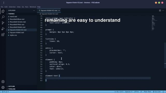Click the green maximize window button
Screen dimensions: 166x93
click(x=159, y=3)
